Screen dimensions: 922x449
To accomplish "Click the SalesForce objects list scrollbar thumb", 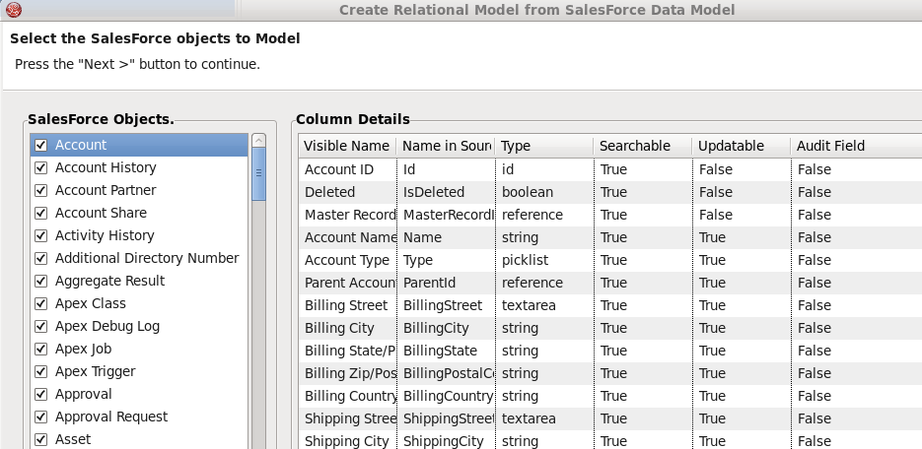I will [x=258, y=173].
